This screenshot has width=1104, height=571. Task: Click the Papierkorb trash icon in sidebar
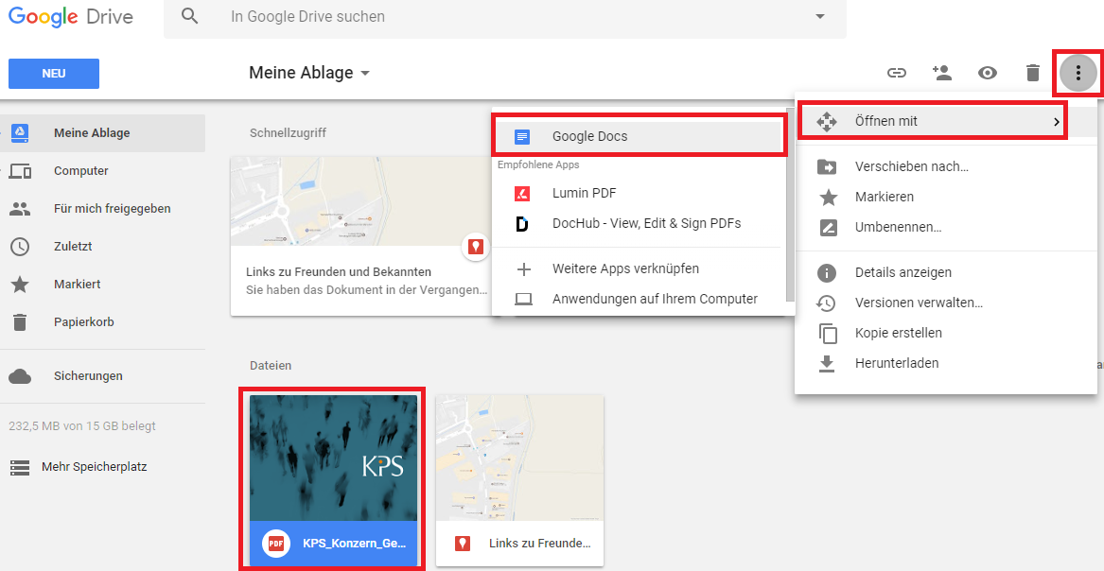20,322
